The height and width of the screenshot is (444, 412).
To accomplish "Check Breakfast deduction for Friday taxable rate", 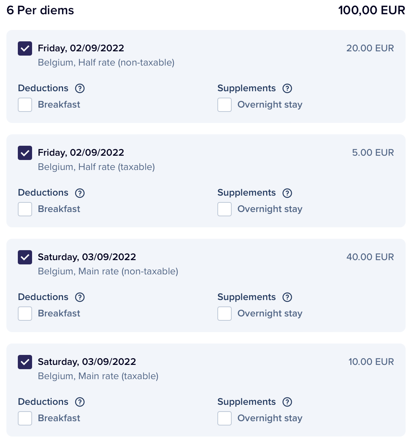I will 25,209.
